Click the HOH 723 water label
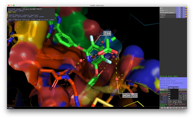This screenshot has height=119, width=194. click(x=130, y=95)
